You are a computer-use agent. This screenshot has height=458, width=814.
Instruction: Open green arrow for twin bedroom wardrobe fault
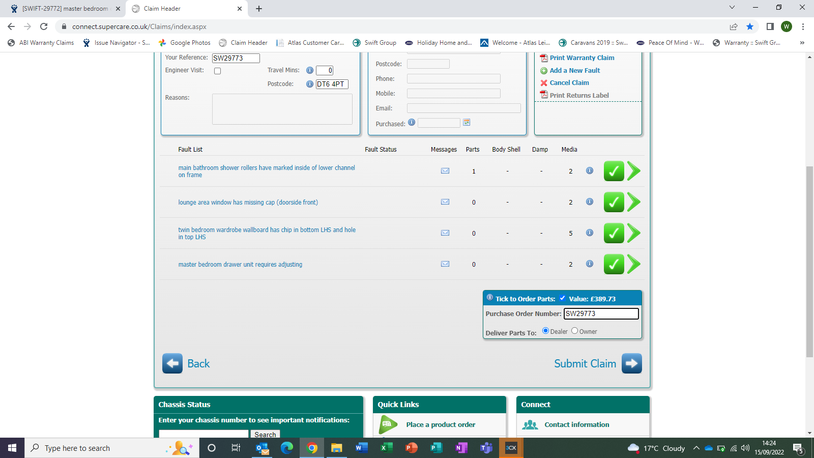tap(633, 233)
